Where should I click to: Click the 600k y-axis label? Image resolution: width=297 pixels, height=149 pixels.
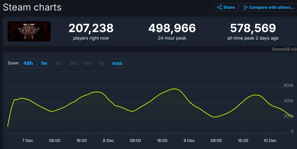pos(288,85)
